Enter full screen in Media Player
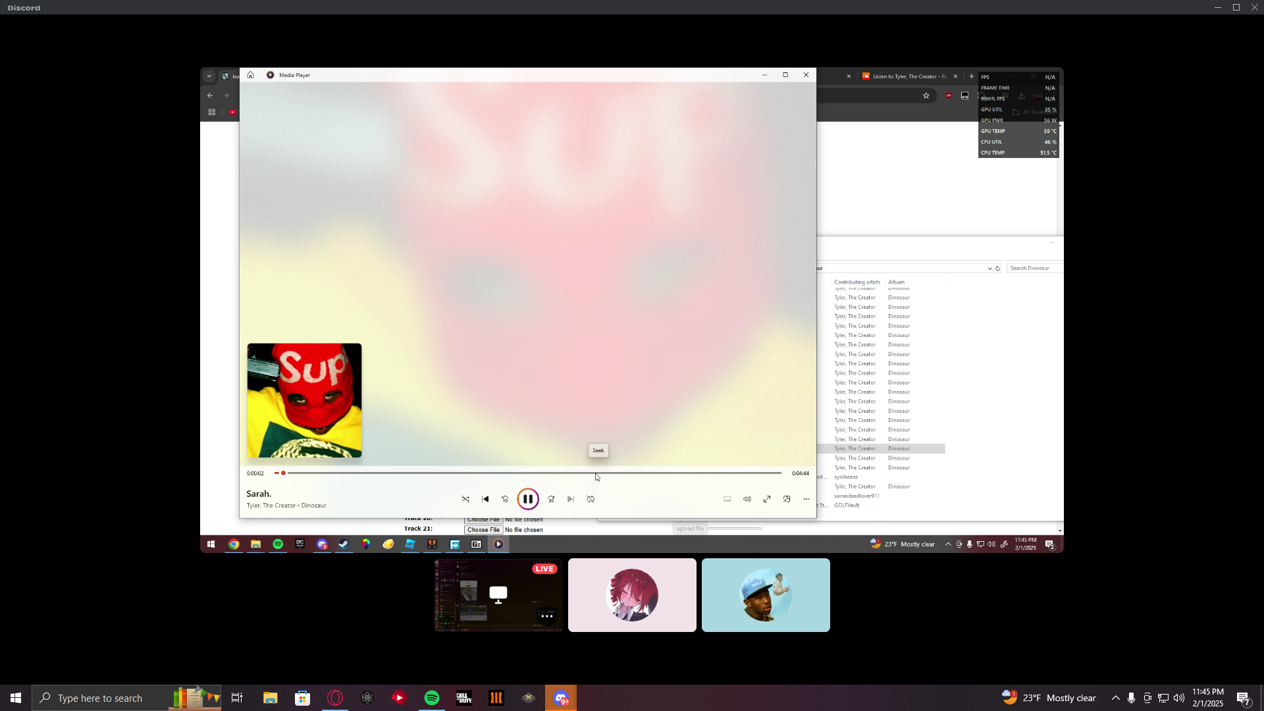The width and height of the screenshot is (1264, 711). point(767,499)
